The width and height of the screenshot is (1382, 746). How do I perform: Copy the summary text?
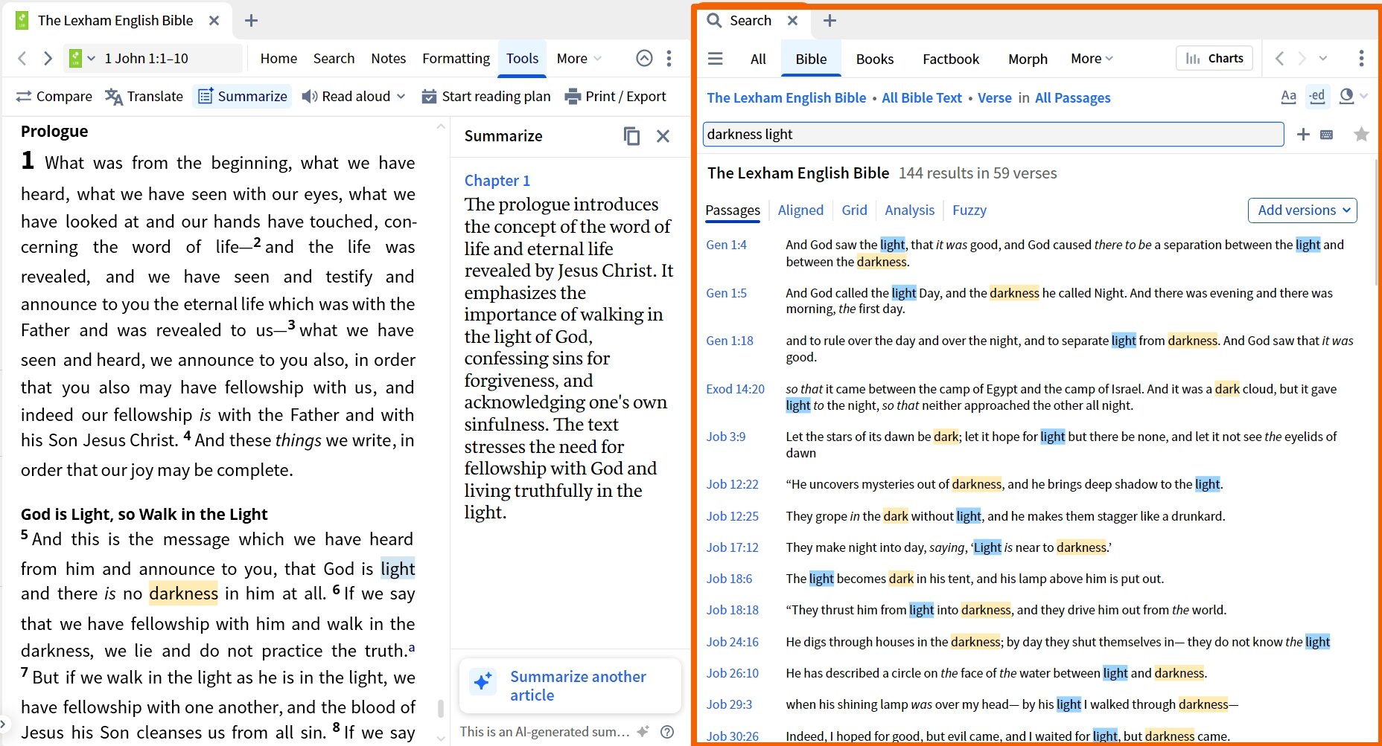coord(631,136)
